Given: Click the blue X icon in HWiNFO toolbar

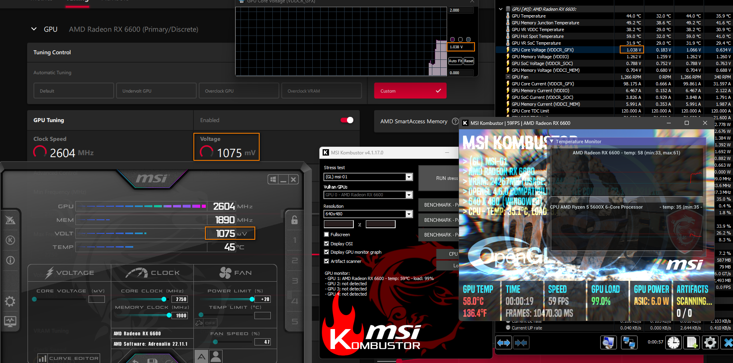Looking at the screenshot, I should 728,343.
